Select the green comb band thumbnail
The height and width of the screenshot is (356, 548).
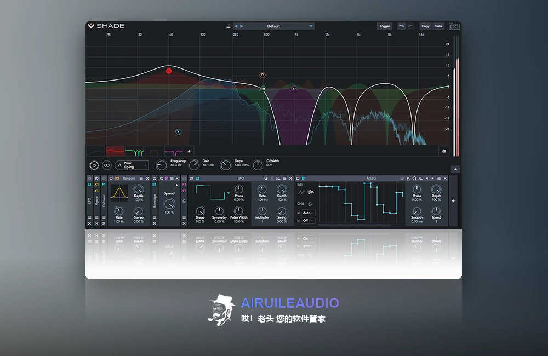point(135,151)
